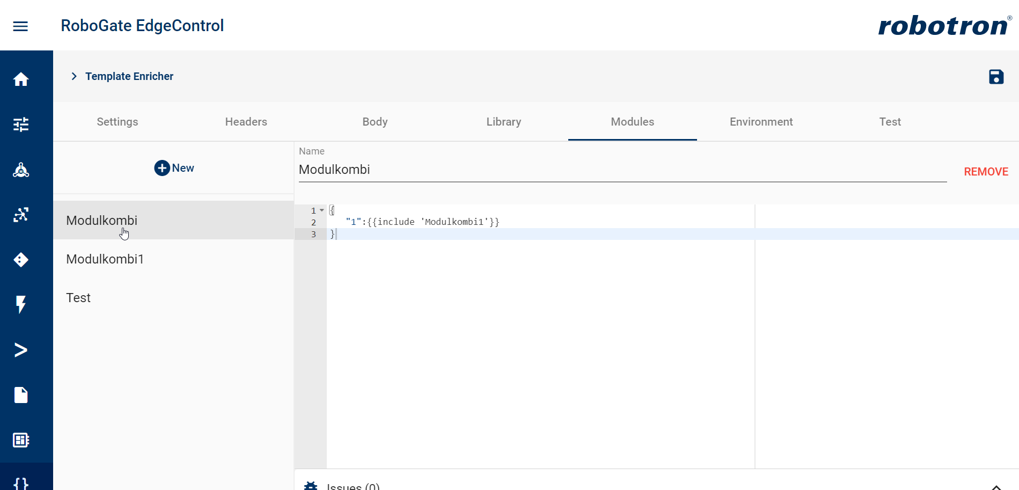Click the REMOVE button
The image size is (1019, 490).
point(986,172)
